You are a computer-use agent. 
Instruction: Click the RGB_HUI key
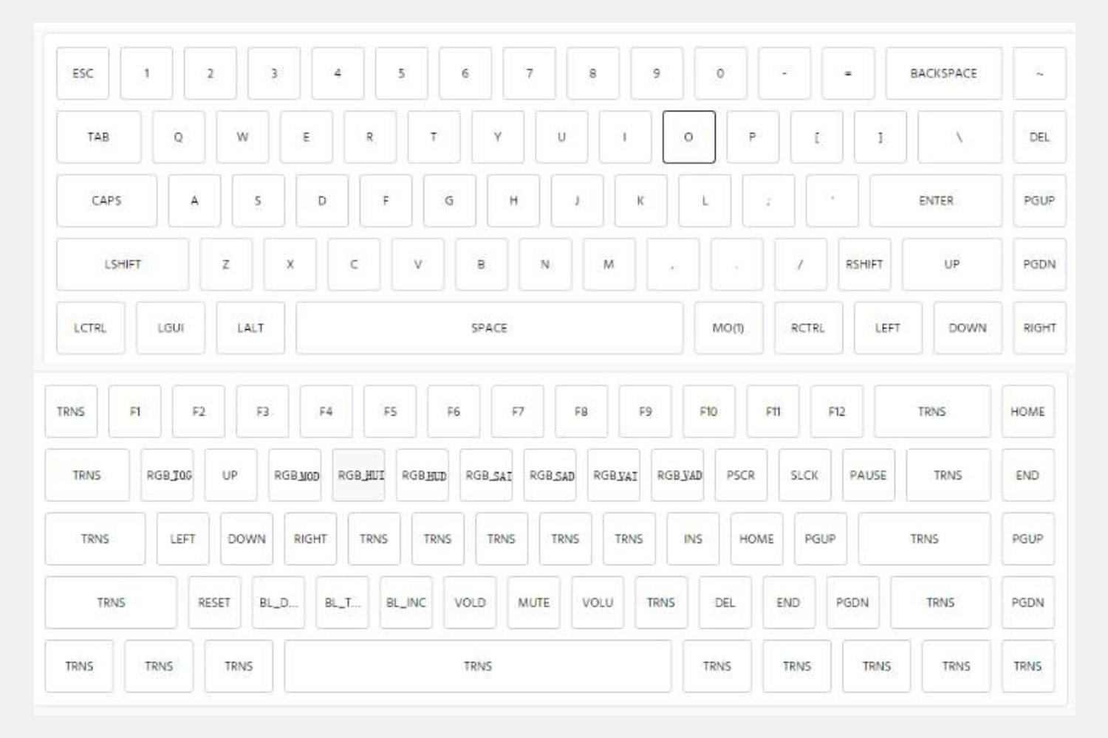[359, 475]
